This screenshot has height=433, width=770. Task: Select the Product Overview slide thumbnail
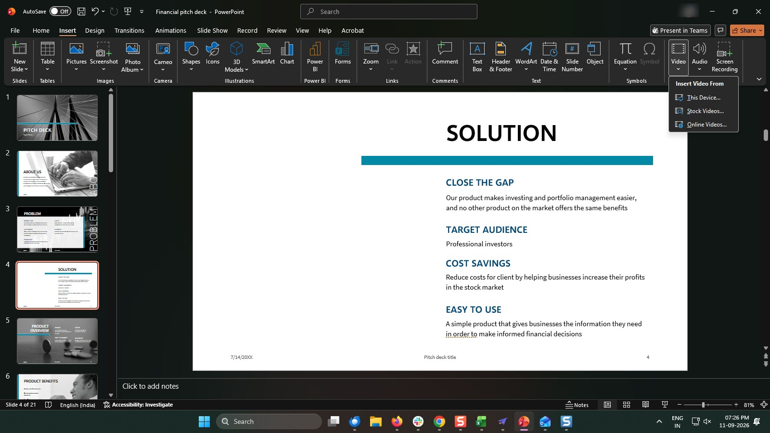[57, 341]
